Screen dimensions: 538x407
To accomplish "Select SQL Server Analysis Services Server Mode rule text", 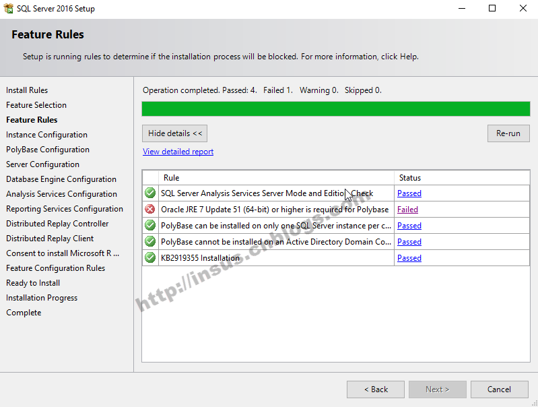I will click(x=267, y=193).
